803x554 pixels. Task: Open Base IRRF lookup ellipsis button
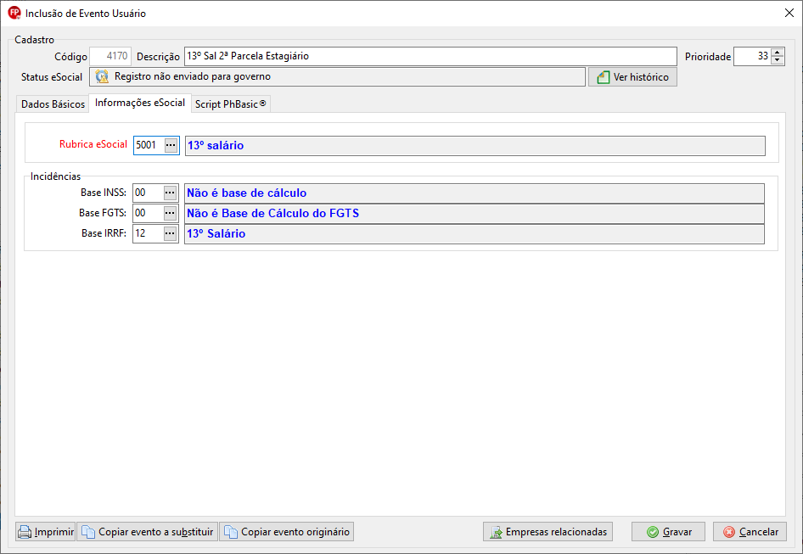(x=170, y=233)
